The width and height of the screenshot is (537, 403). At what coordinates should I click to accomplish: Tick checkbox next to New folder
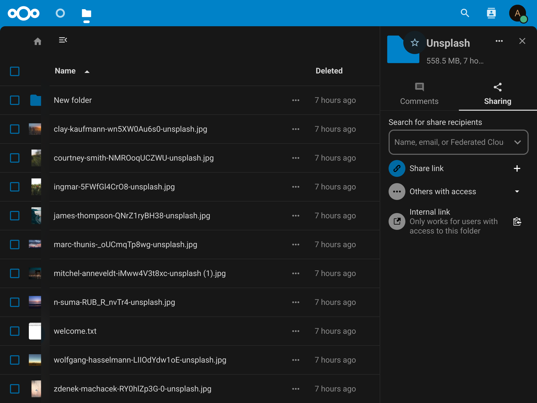(15, 100)
